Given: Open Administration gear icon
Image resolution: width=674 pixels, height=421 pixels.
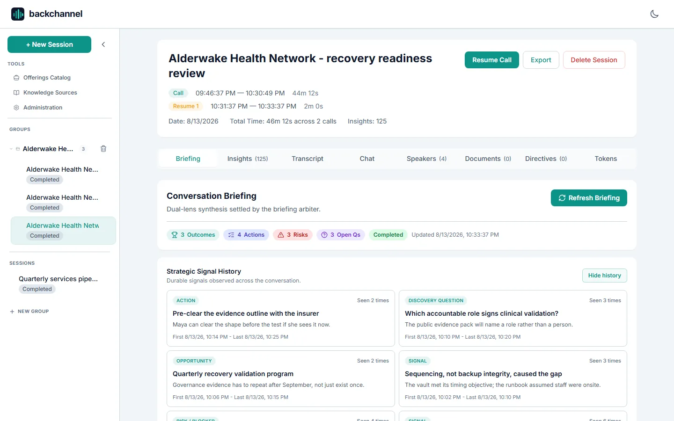Looking at the screenshot, I should [x=16, y=108].
